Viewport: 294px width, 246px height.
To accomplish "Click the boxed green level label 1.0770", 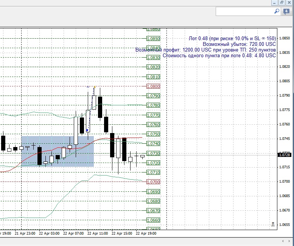I will (153, 115).
